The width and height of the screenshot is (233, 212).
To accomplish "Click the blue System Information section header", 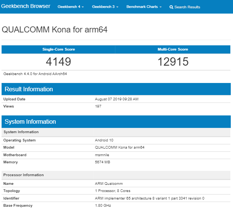I will pos(30,121).
